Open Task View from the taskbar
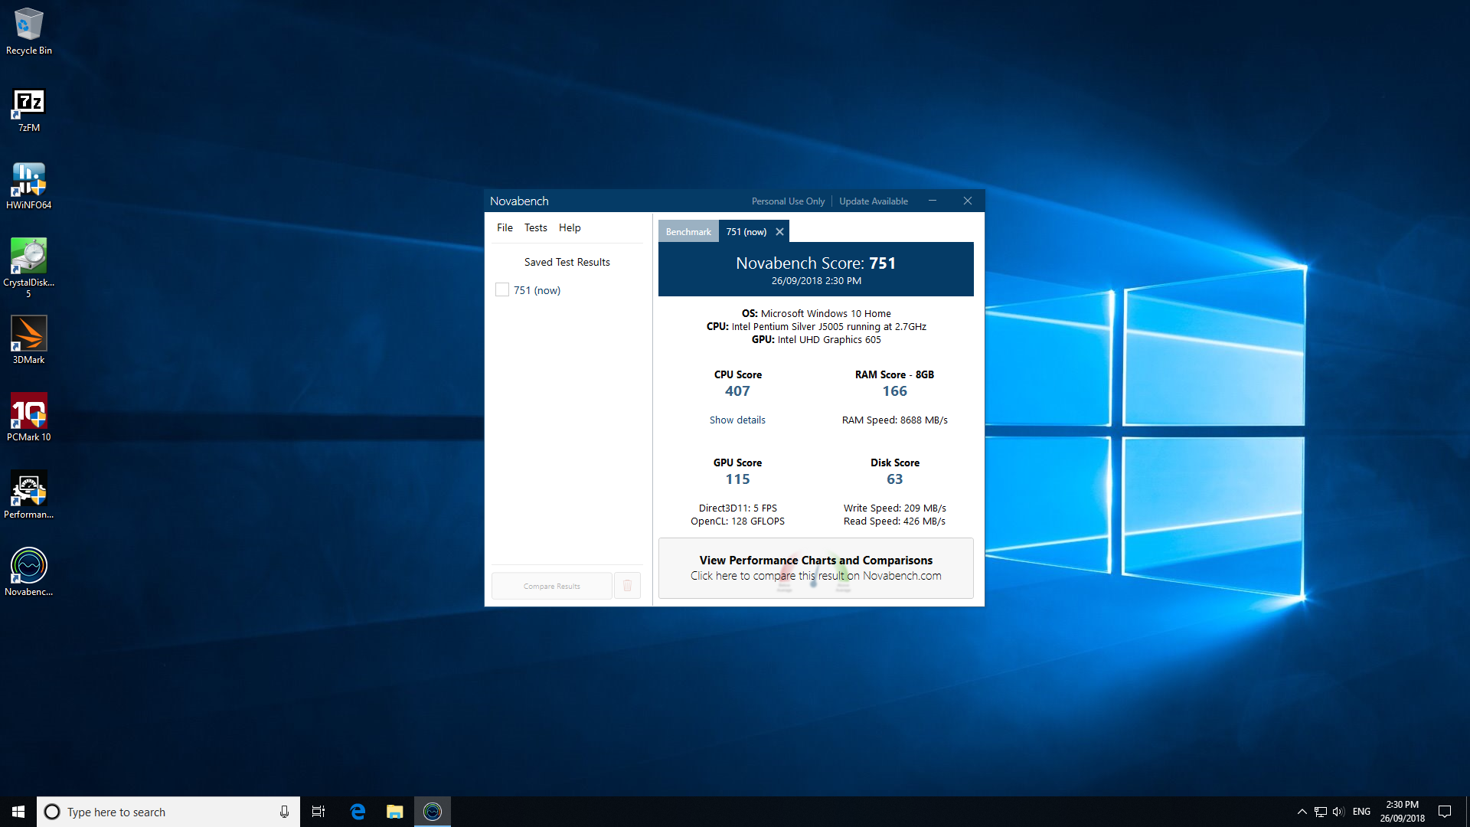The width and height of the screenshot is (1470, 827). click(x=318, y=812)
